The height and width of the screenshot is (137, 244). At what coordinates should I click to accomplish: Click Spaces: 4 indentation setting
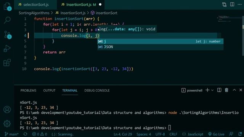coord(144,134)
